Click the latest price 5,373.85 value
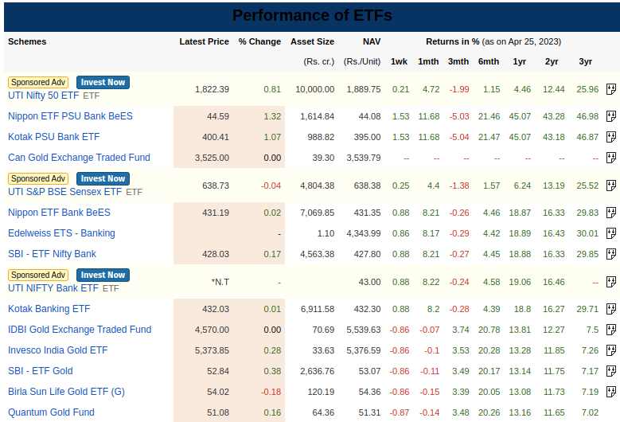 point(212,350)
